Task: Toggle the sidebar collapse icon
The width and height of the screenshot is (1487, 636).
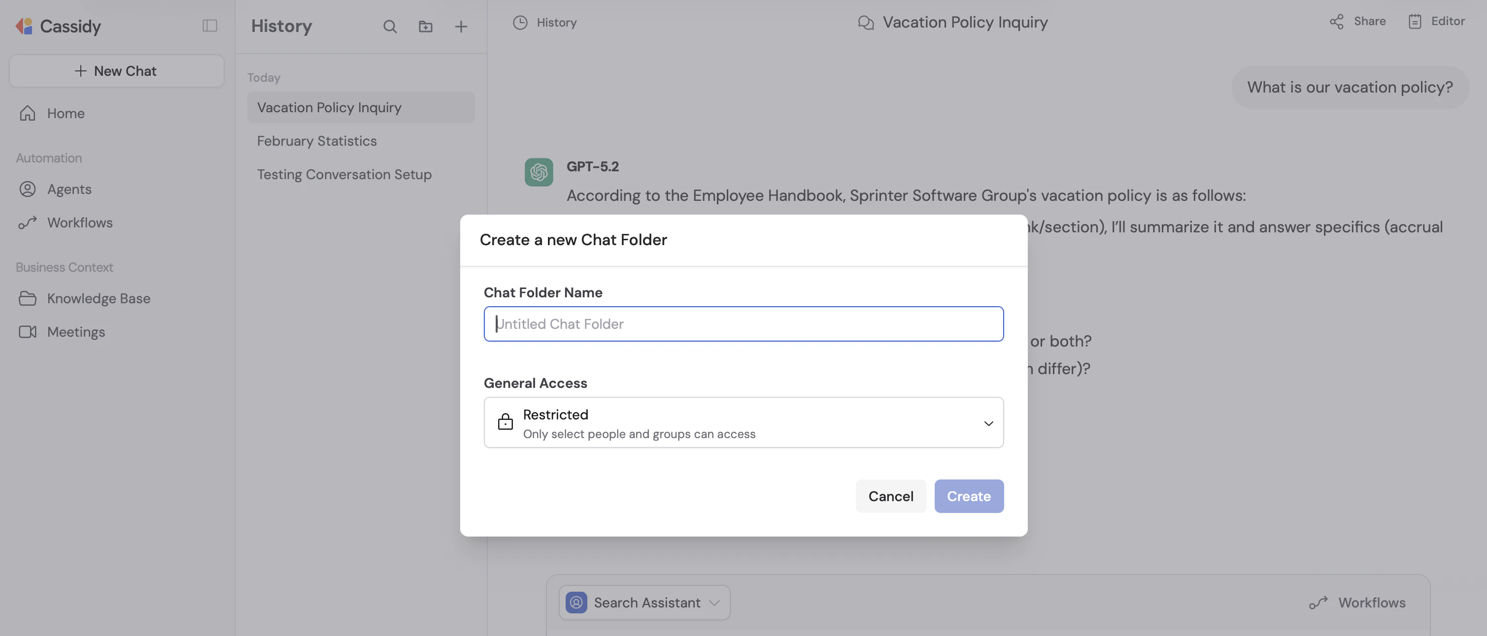Action: pyautogui.click(x=209, y=26)
